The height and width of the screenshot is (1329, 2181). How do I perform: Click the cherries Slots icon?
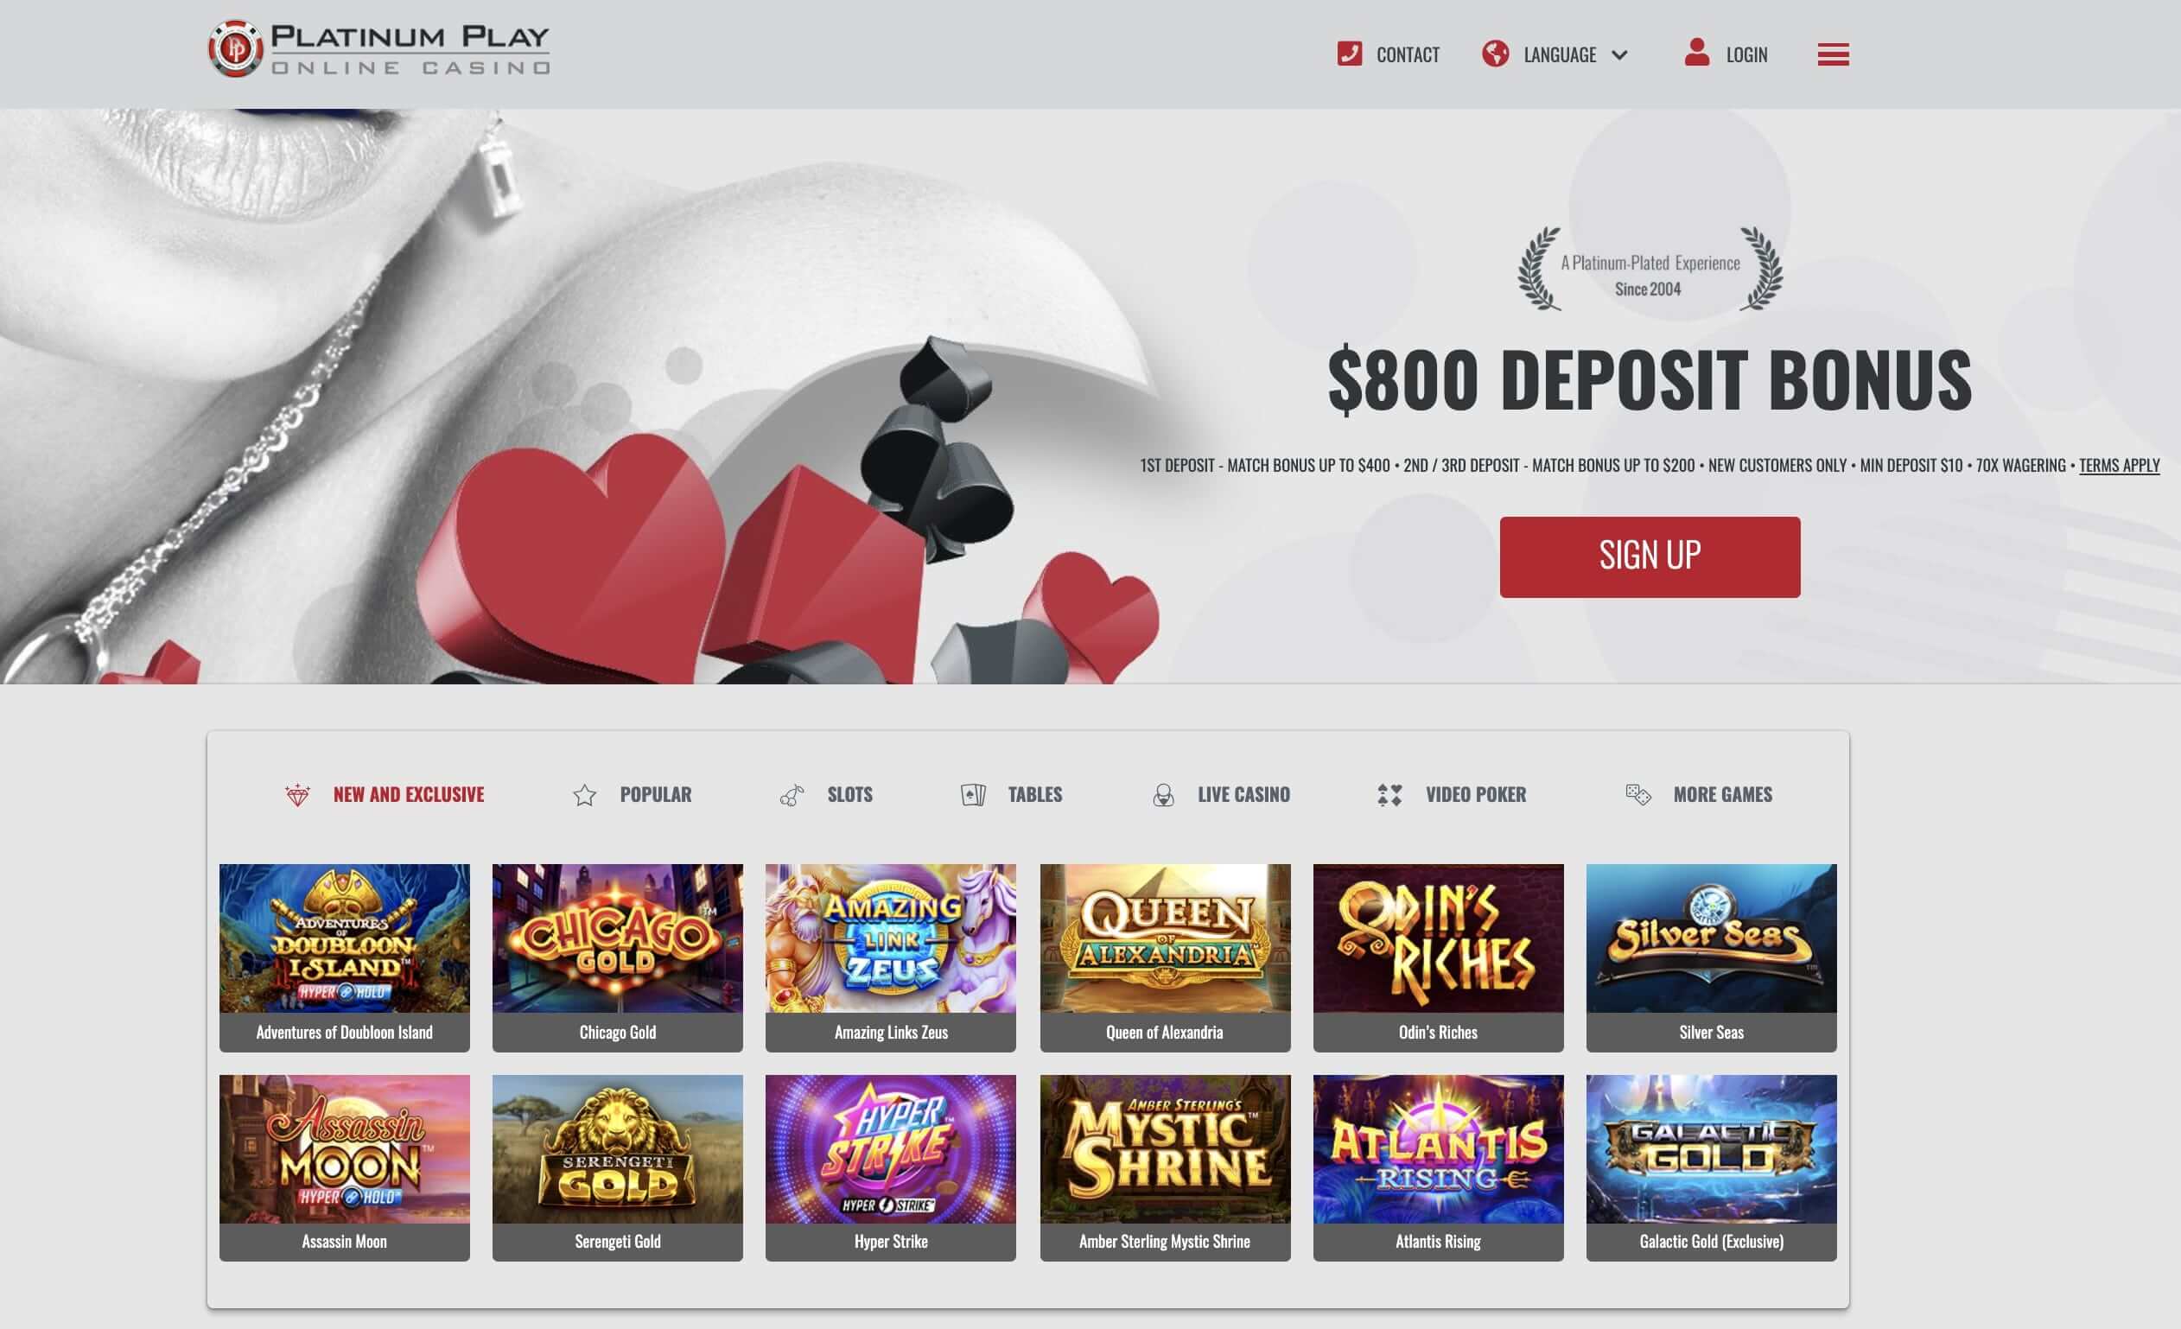tap(792, 795)
